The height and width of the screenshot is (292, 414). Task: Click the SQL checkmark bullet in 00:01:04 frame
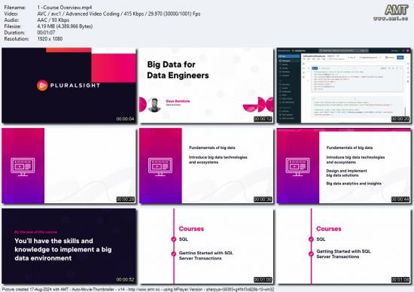(311, 239)
